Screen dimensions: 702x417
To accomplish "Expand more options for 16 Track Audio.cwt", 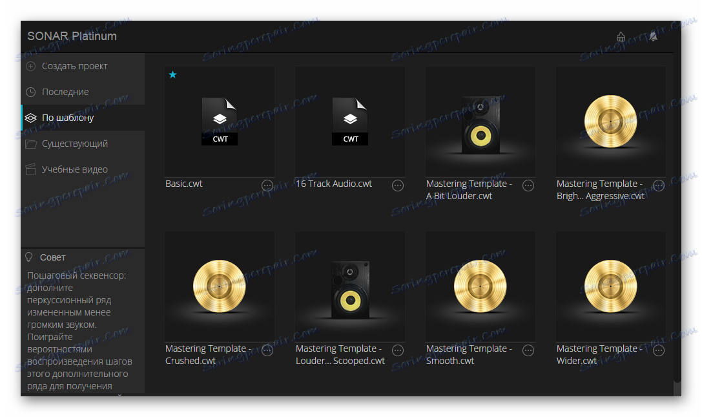I will (398, 186).
